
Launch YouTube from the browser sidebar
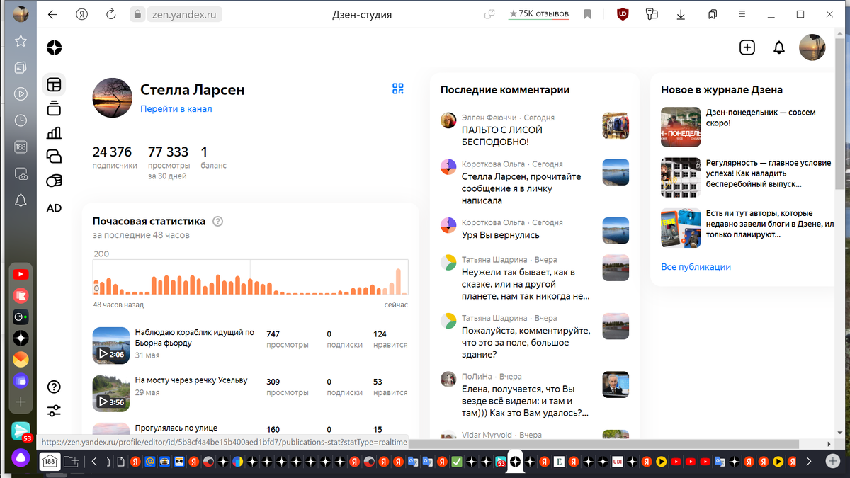(x=21, y=274)
